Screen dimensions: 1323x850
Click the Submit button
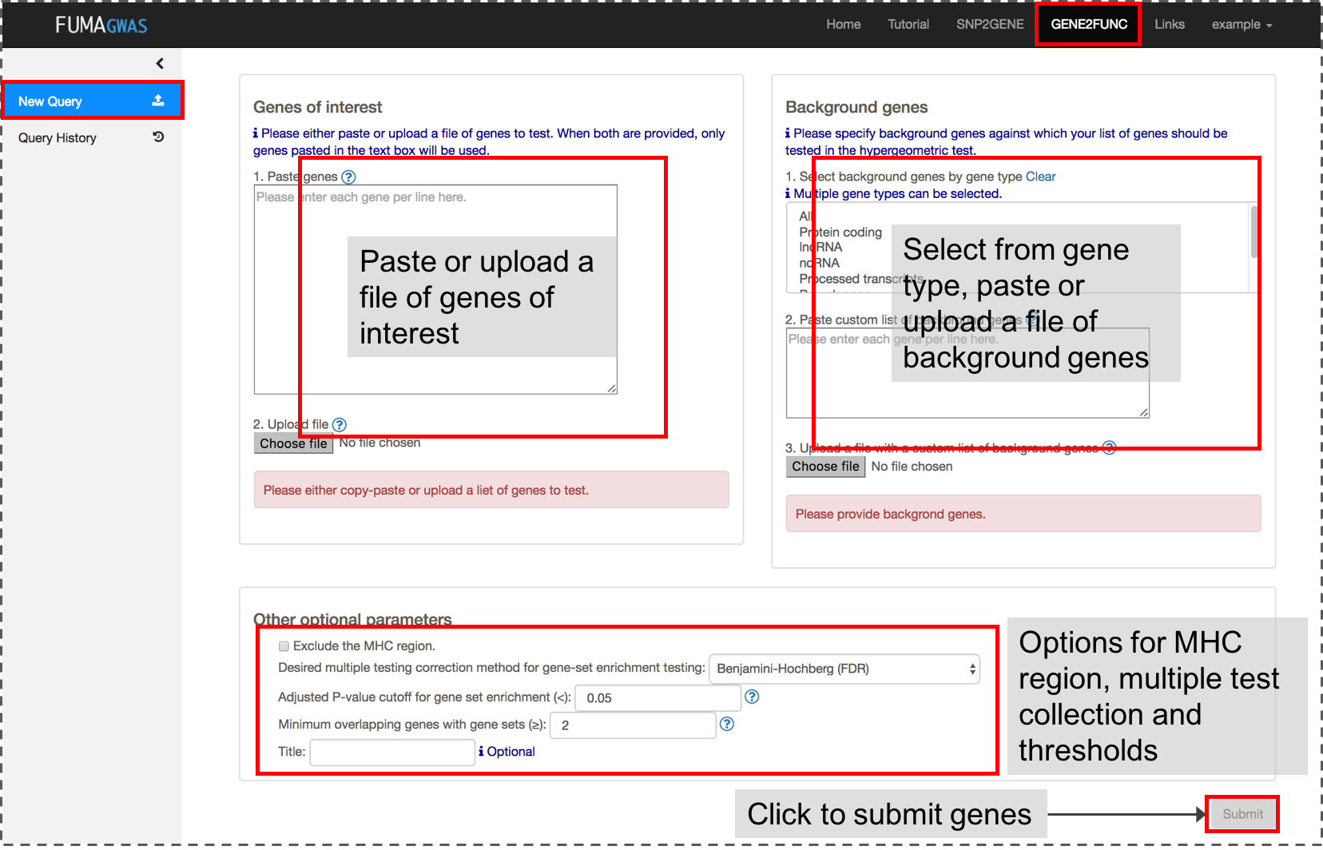[1242, 814]
